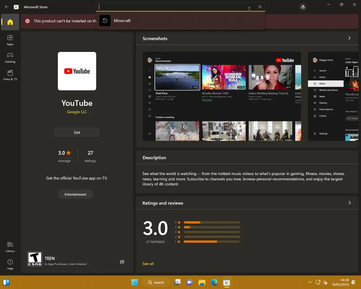
Task: Launch Microsoft Edge from taskbar
Action: tap(214, 282)
